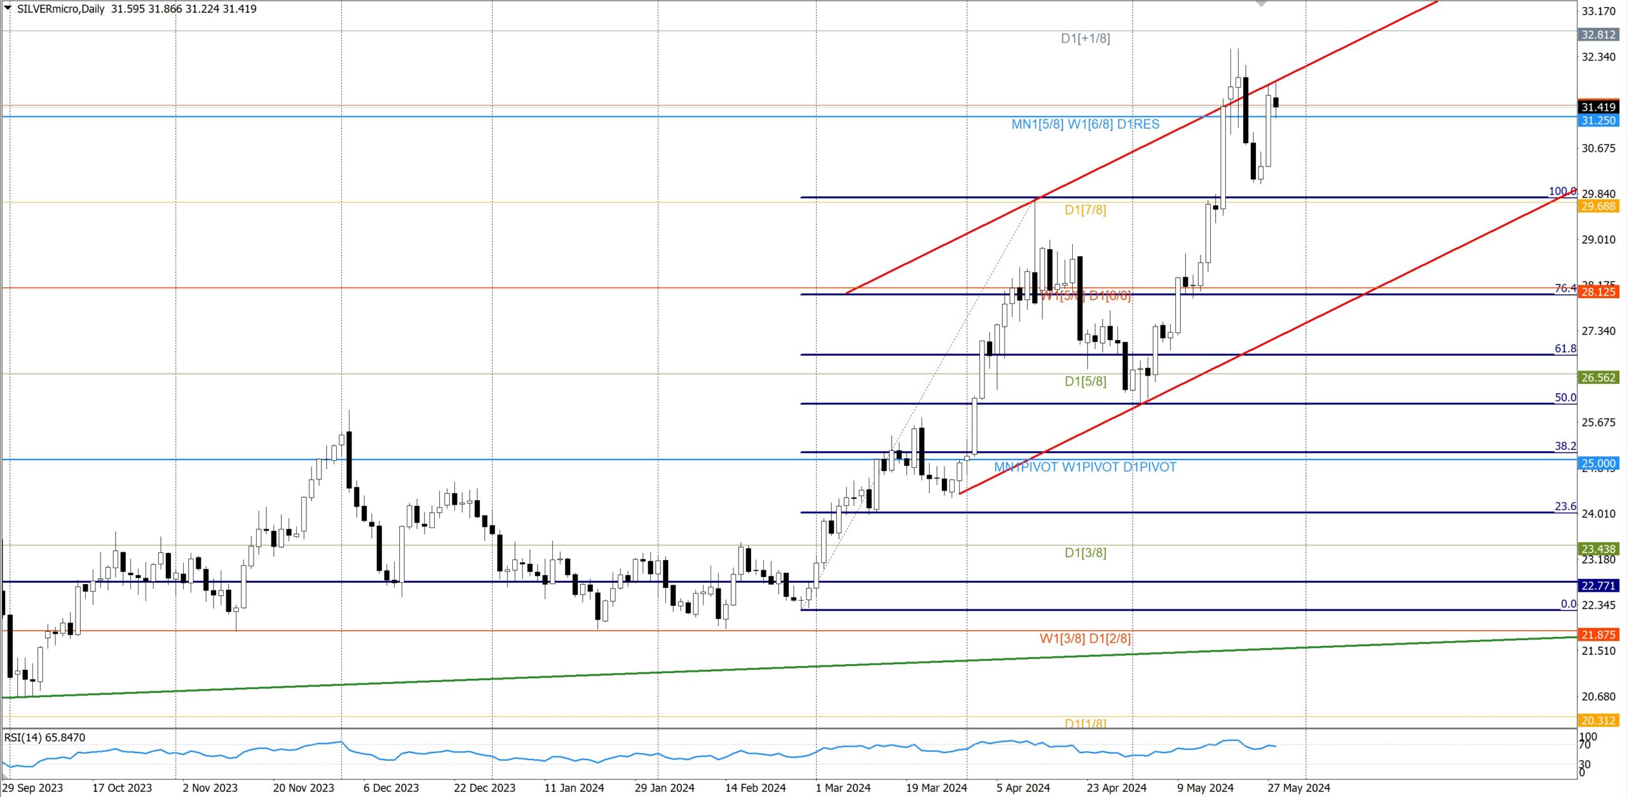Click the grey chart shift triangle marker

[1262, 4]
